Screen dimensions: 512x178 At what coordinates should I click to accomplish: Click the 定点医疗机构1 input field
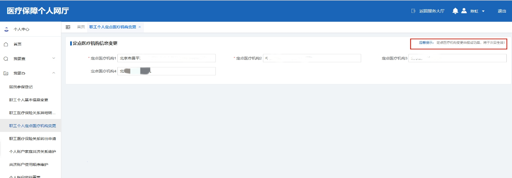[166, 58]
